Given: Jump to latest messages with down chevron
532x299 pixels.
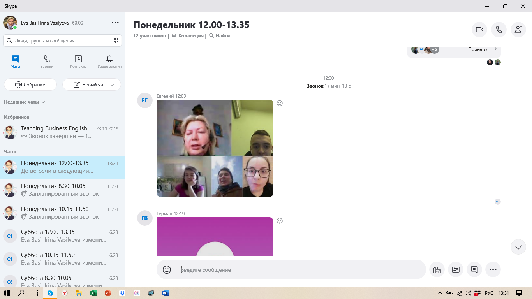Looking at the screenshot, I should [518, 247].
